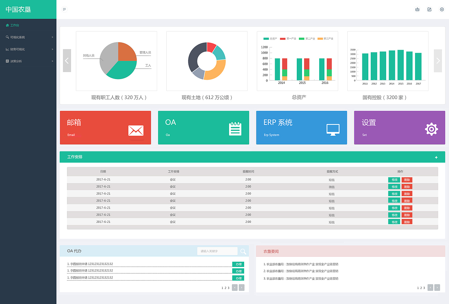Click the gear icon on 设置 tile
Viewport: 449px width, 304px height.
431,129
